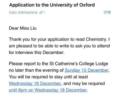115x95 pixels.
Task: Open the 详情 details link
Action: (107, 12)
